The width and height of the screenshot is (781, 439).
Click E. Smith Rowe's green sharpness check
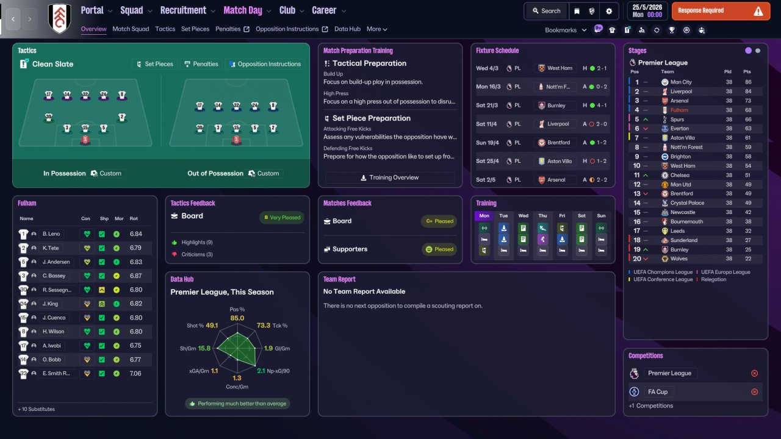coord(102,374)
